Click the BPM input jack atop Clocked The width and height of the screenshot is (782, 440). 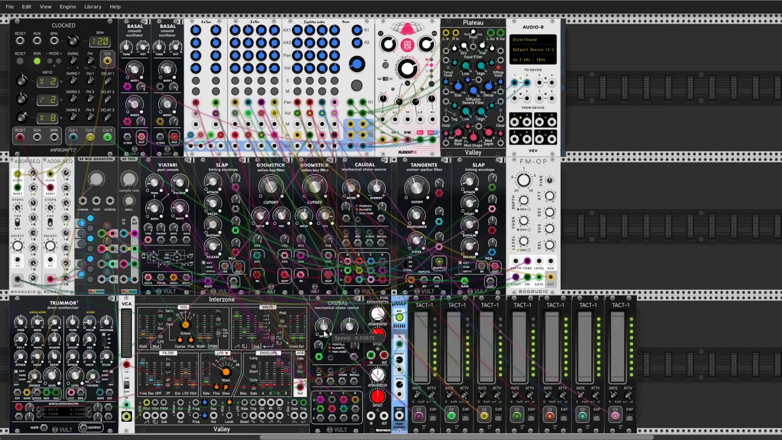tap(54, 41)
